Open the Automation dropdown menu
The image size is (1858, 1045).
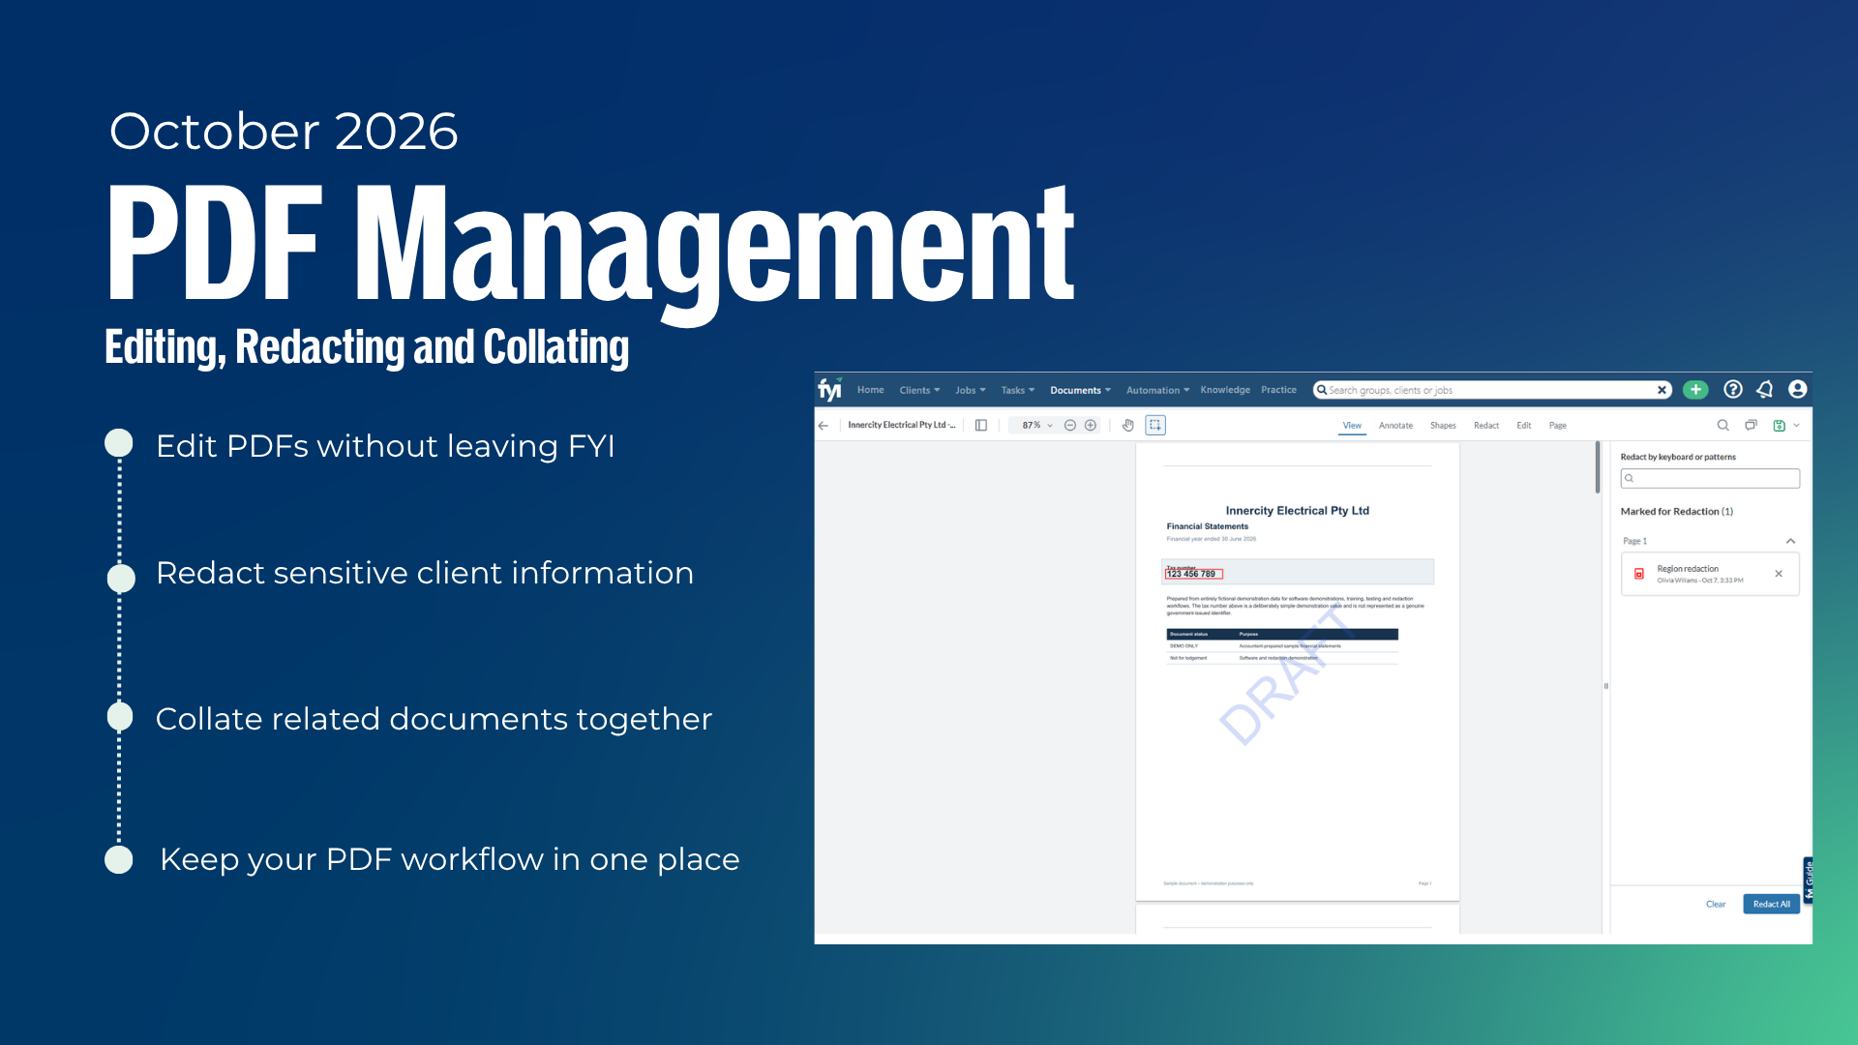pyautogui.click(x=1157, y=390)
